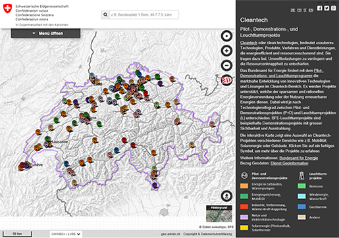Click the Pilot- und Demonstrationsprojekte legend icon
Viewport: 339px width, 238px height.
pyautogui.click(x=244, y=176)
